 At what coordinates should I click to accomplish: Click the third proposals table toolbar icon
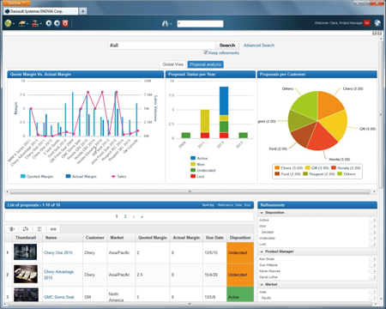(39, 229)
